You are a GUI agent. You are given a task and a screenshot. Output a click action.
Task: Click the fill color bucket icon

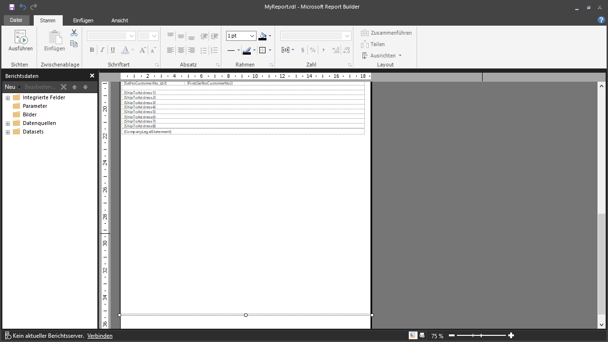[263, 36]
